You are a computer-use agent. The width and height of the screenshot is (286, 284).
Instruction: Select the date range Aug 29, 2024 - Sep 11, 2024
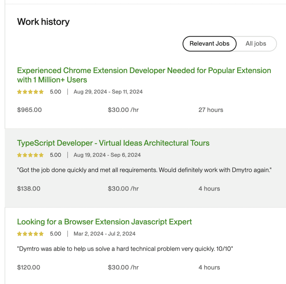108,92
